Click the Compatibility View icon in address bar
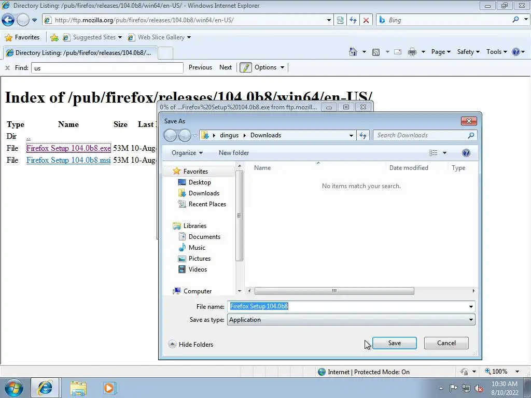531x398 pixels. [340, 20]
